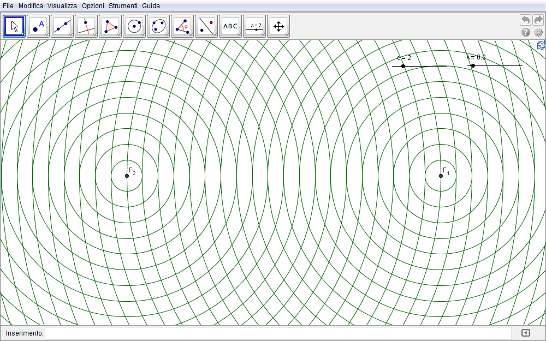Open the help question mark button
The width and height of the screenshot is (546, 341).
point(525,32)
